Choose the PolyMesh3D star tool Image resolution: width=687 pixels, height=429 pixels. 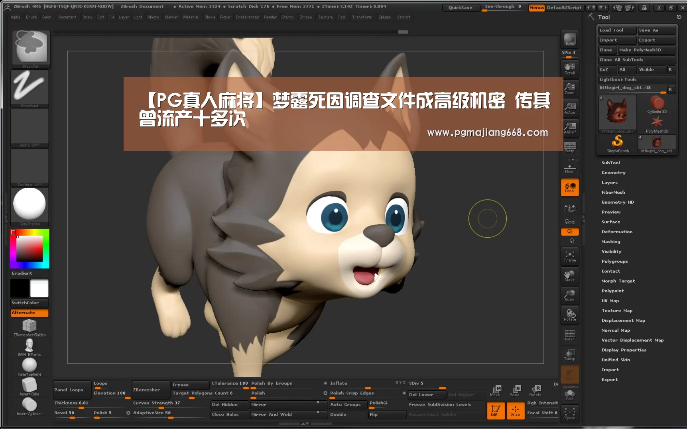tap(657, 124)
